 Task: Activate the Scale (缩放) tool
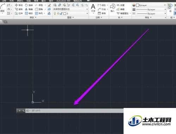[29, 13]
